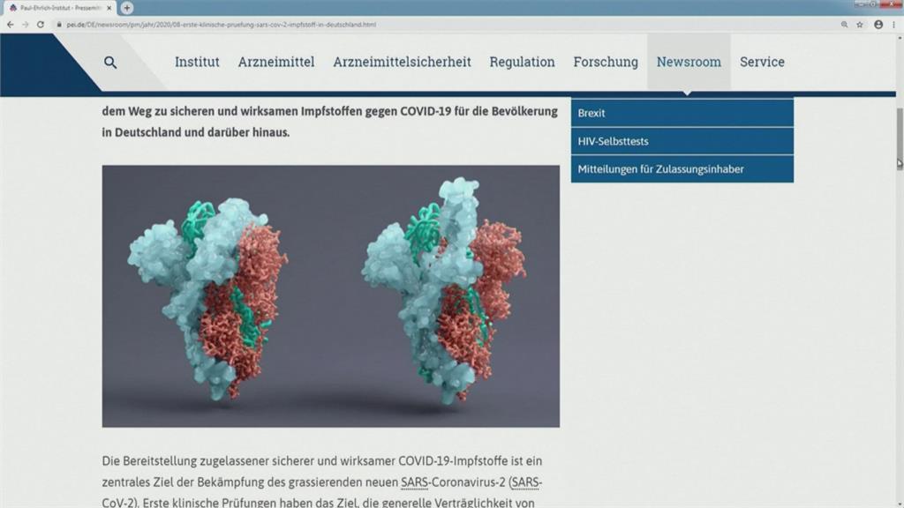Open a new browser tab
Screen dimensions: 904x508
coord(127,8)
